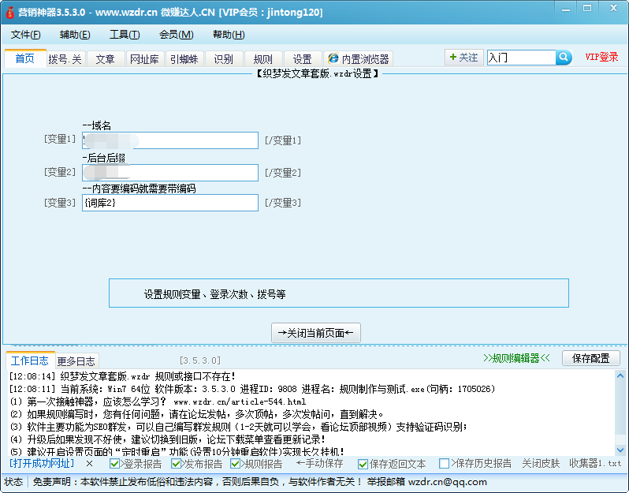Click the log line www.wzdr.cn/article-544.html
Viewport: 629px width, 493px height.
(240, 401)
